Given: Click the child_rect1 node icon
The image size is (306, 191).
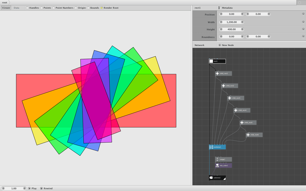Looking at the screenshot, I should coord(217,73).
